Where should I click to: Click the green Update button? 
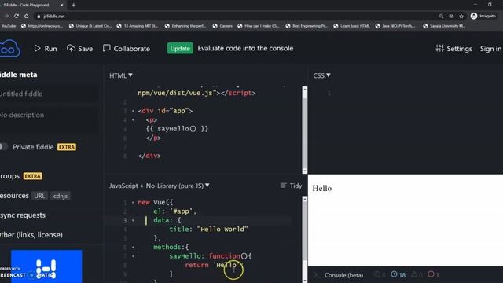tap(180, 48)
